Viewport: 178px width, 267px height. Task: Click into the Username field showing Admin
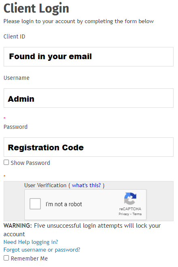pos(89,98)
